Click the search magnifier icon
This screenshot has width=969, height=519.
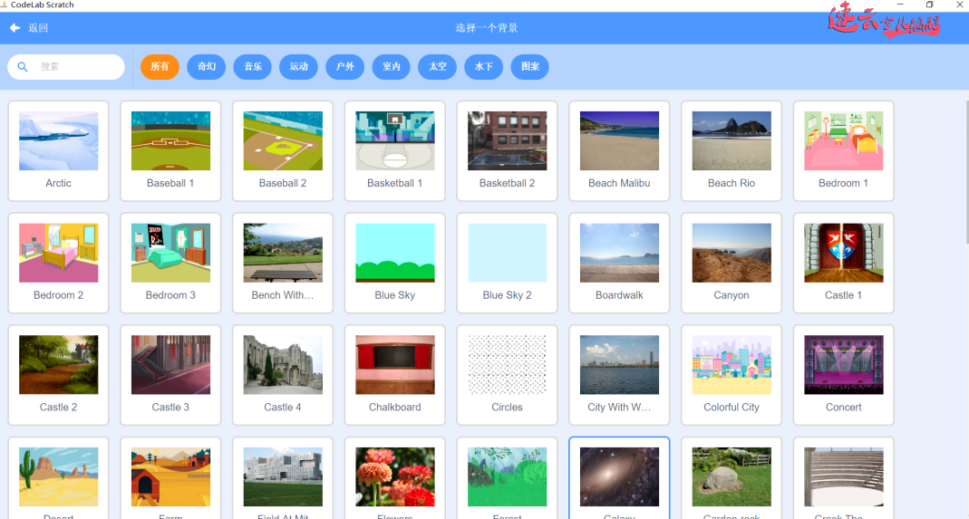pos(23,67)
